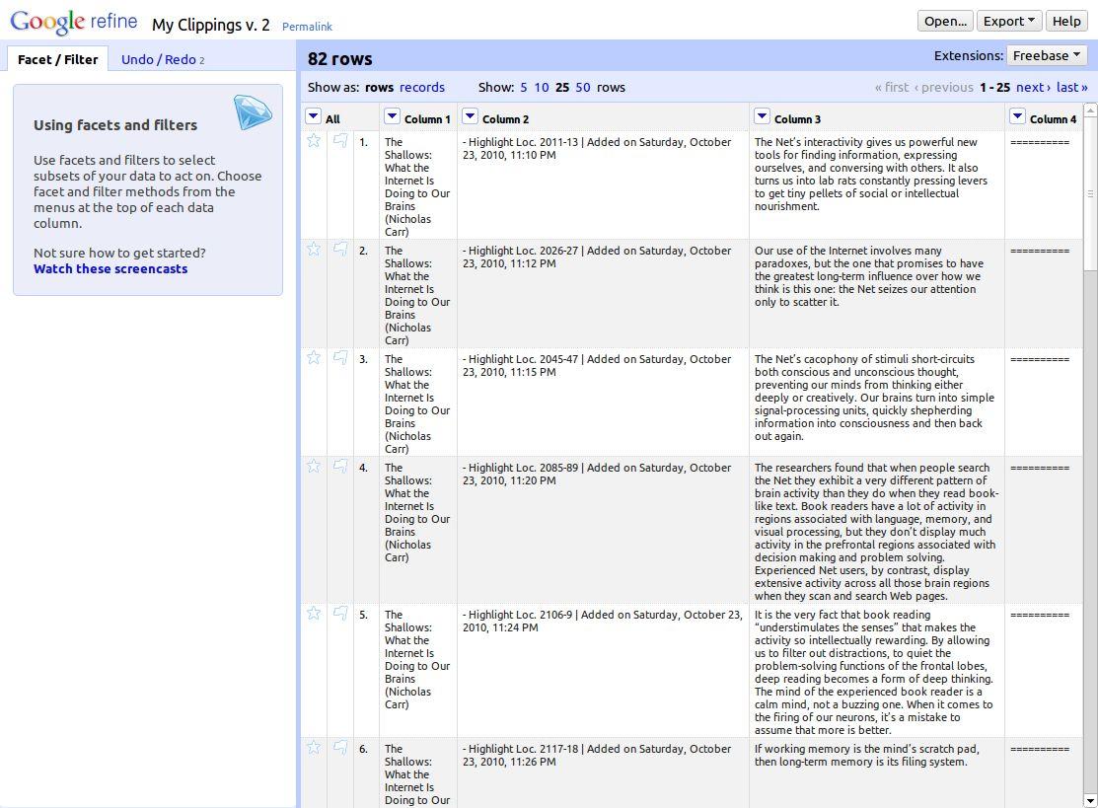
Task: Click the Google refine logo
Action: pos(74,22)
